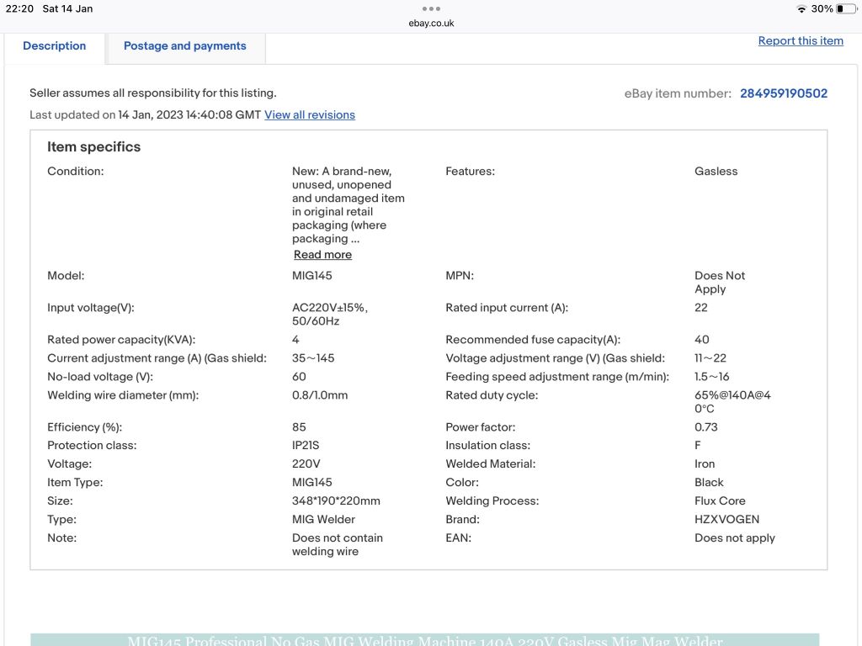Tap the MIG145 Professional welder banner title
Image resolution: width=862 pixels, height=646 pixels.
(x=425, y=640)
